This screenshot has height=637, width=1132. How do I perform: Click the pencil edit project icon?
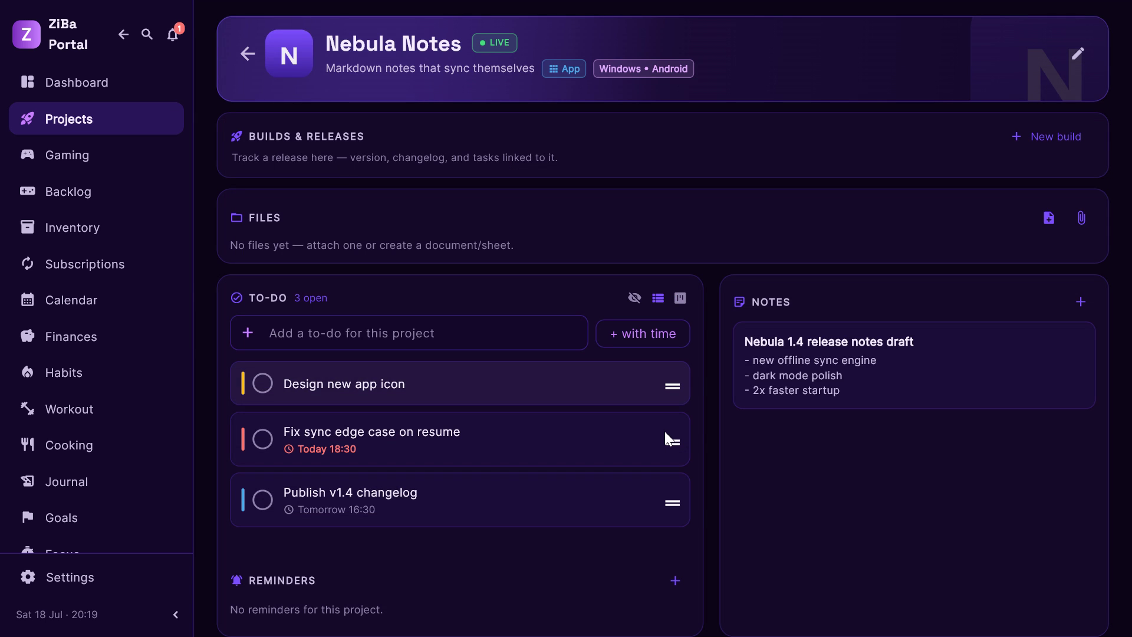pyautogui.click(x=1078, y=54)
